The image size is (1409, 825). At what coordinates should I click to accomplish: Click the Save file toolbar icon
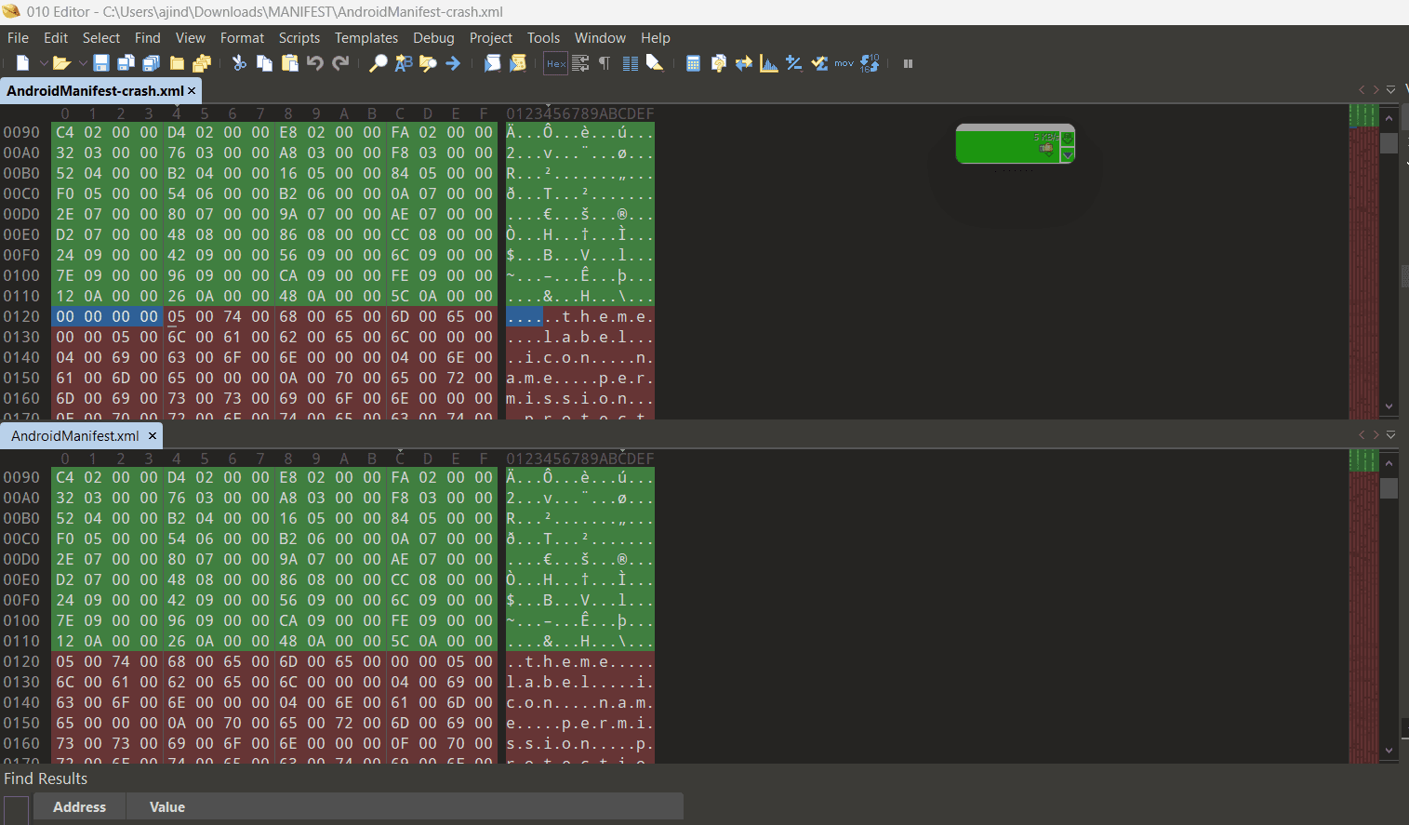(101, 63)
